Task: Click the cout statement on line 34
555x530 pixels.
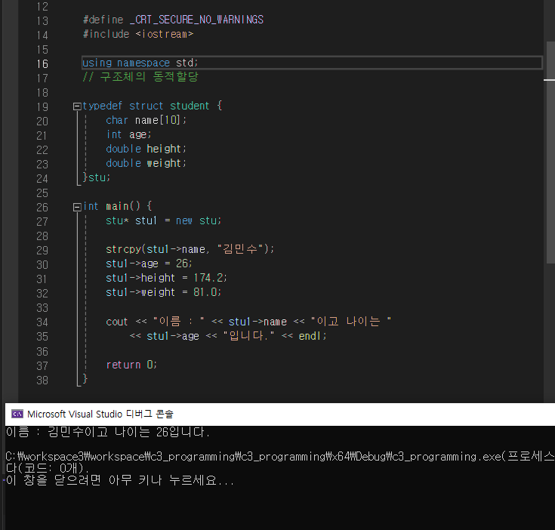Action: pyautogui.click(x=248, y=322)
